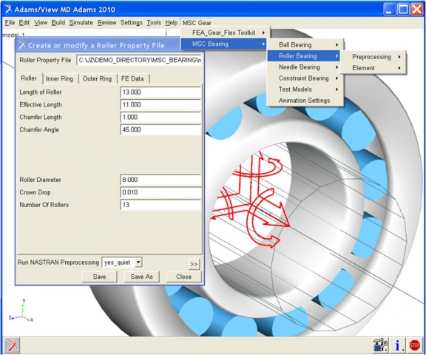426x355 pixels.
Task: Click the Effective Length field
Action: click(x=160, y=104)
